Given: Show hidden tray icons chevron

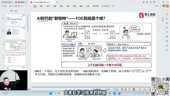Looking at the screenshot, I should point(136,93).
